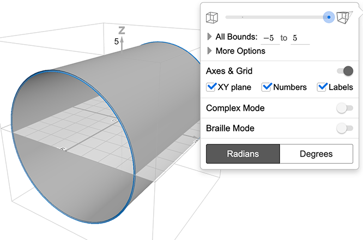363x240 pixels.
Task: Turn off the Axes & Grid switch
Action: click(x=344, y=71)
